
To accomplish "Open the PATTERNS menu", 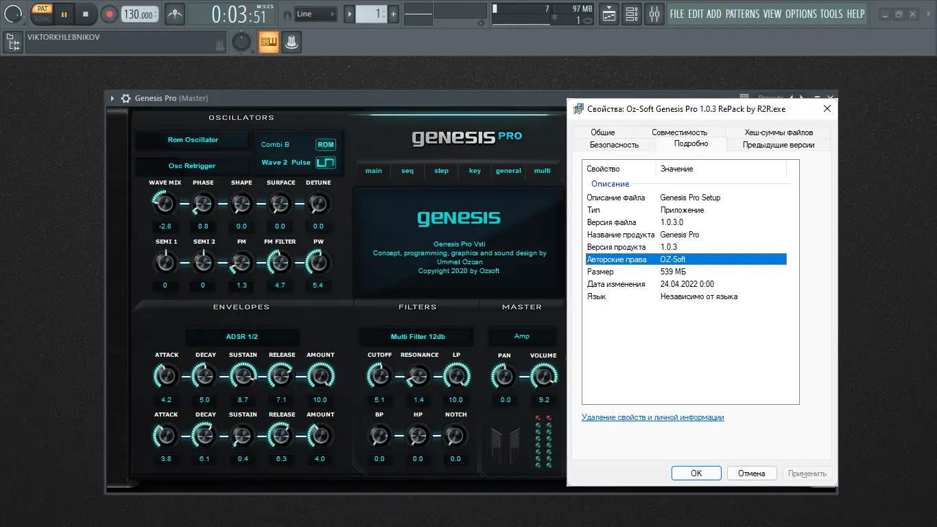I will [x=742, y=14].
